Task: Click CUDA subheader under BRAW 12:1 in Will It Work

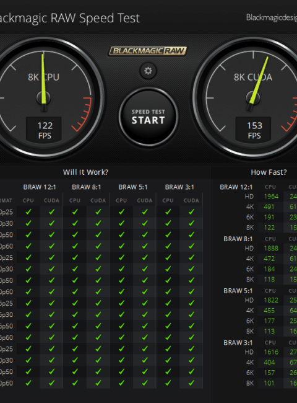Action: [51, 200]
